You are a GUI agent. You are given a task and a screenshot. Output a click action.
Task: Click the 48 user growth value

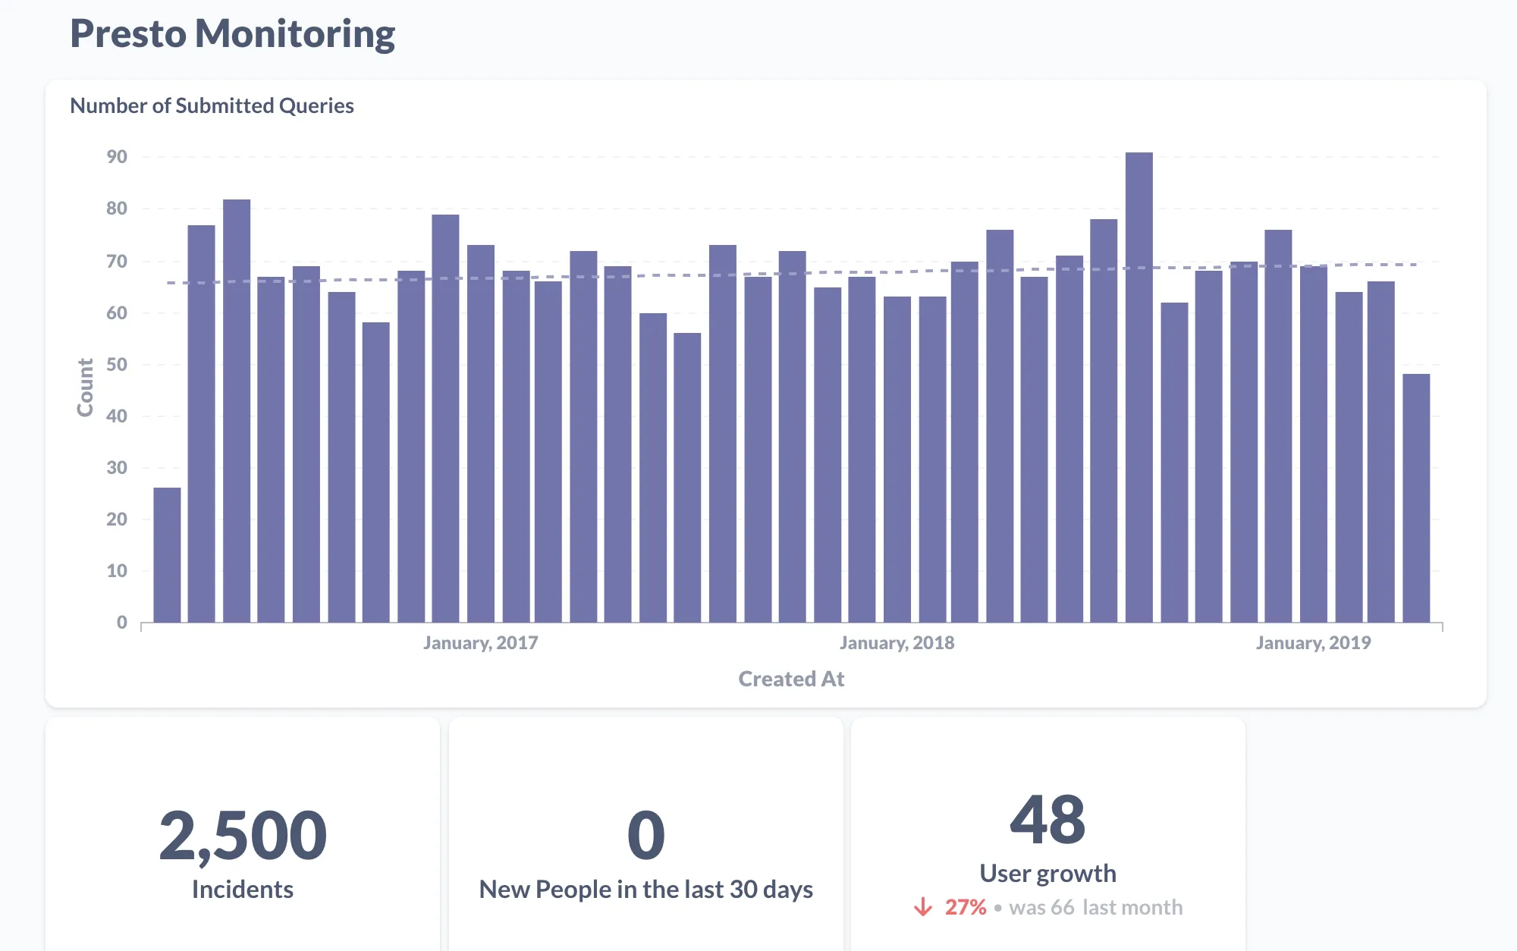pyautogui.click(x=1048, y=820)
